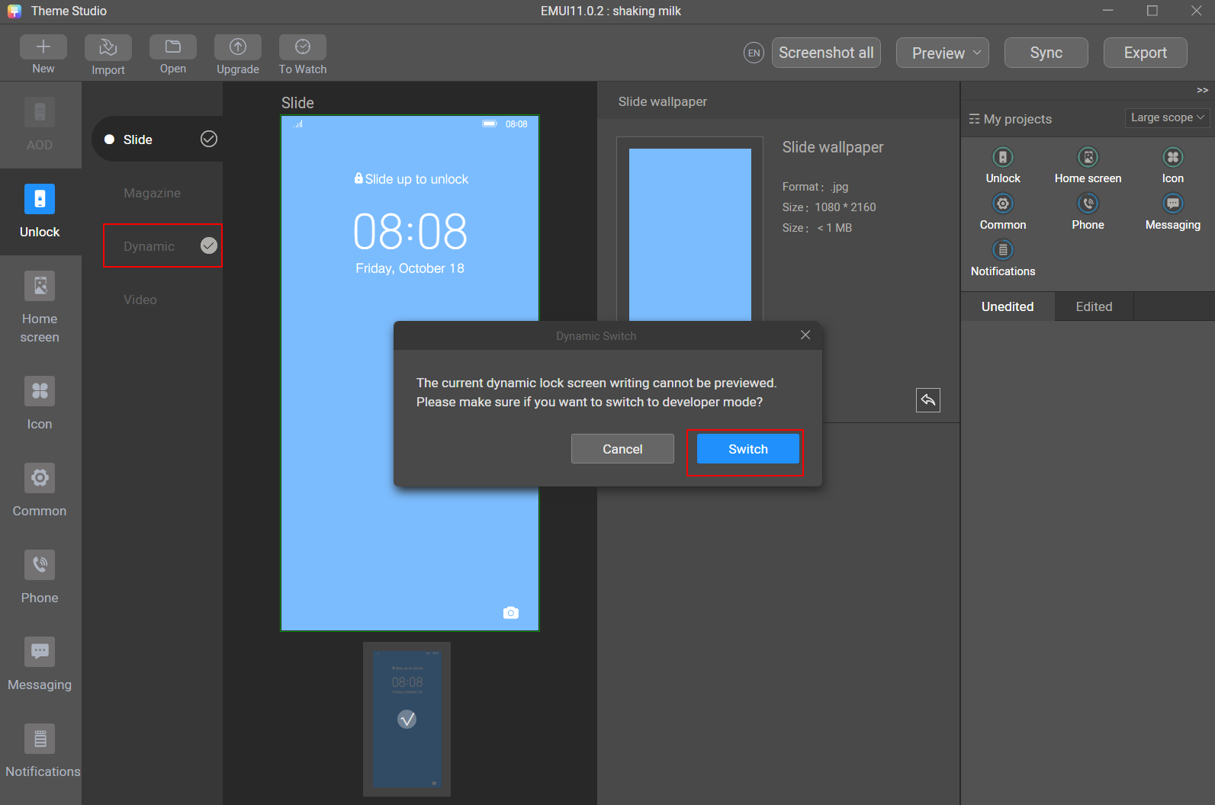This screenshot has height=805, width=1215.
Task: Expand the Preview dropdown
Action: pyautogui.click(x=943, y=53)
